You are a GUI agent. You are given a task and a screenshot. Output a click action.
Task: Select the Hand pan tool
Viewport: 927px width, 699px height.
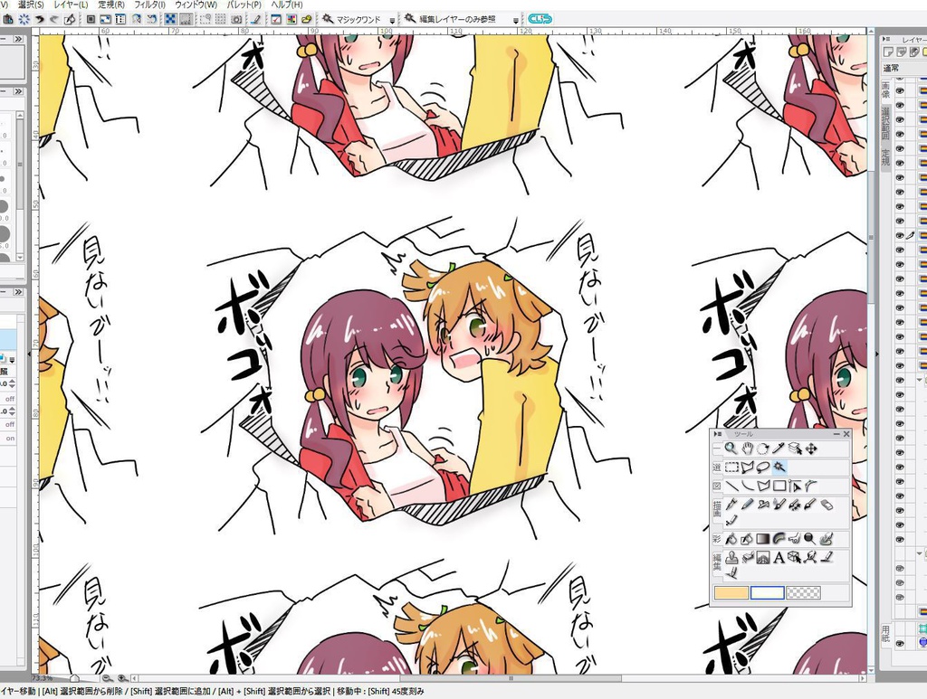[747, 449]
